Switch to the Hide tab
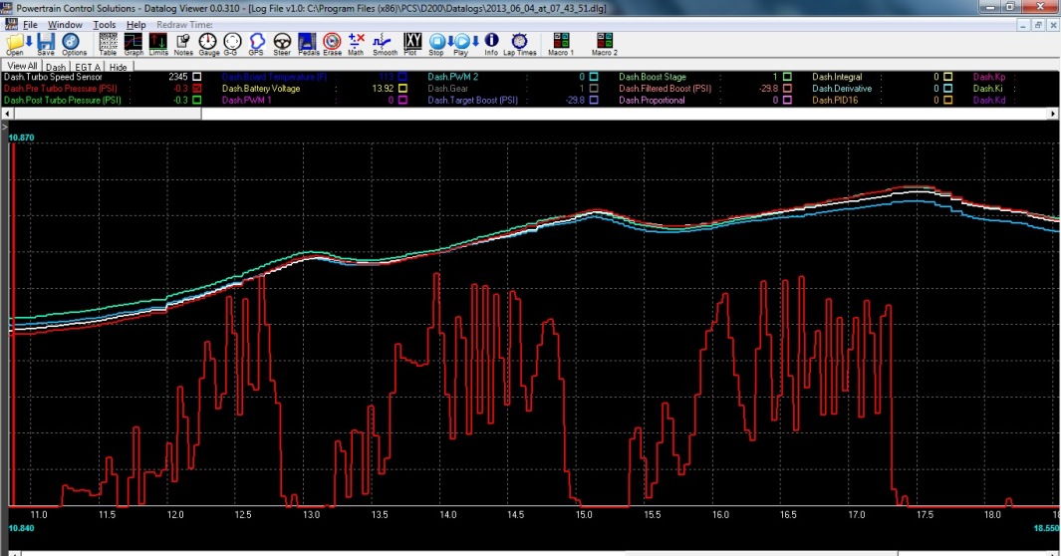The height and width of the screenshot is (556, 1061). (118, 67)
